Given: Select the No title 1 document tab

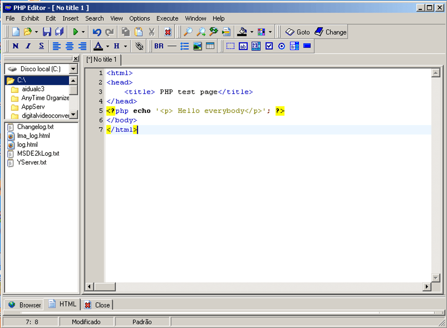Looking at the screenshot, I should coord(102,60).
